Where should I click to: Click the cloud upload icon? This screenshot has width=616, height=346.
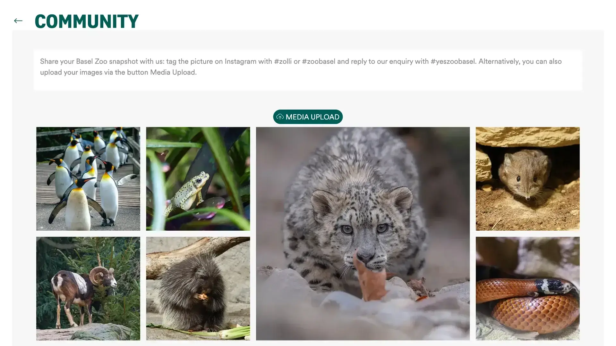pyautogui.click(x=280, y=117)
